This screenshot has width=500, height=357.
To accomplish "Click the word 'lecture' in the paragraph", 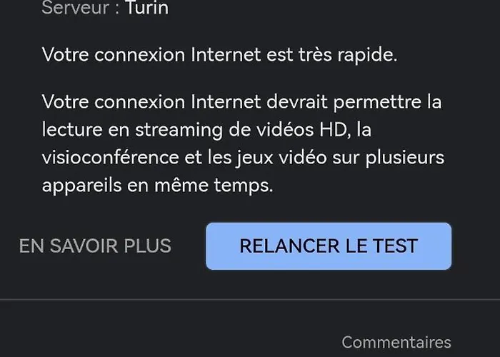I will coord(72,130).
